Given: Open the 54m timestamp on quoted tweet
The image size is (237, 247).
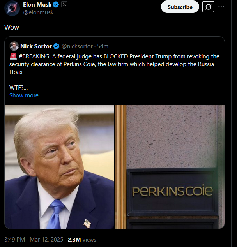Looking at the screenshot, I should 103,46.
